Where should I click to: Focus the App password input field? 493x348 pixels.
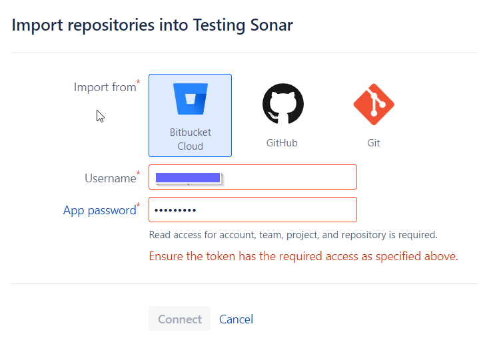point(252,210)
